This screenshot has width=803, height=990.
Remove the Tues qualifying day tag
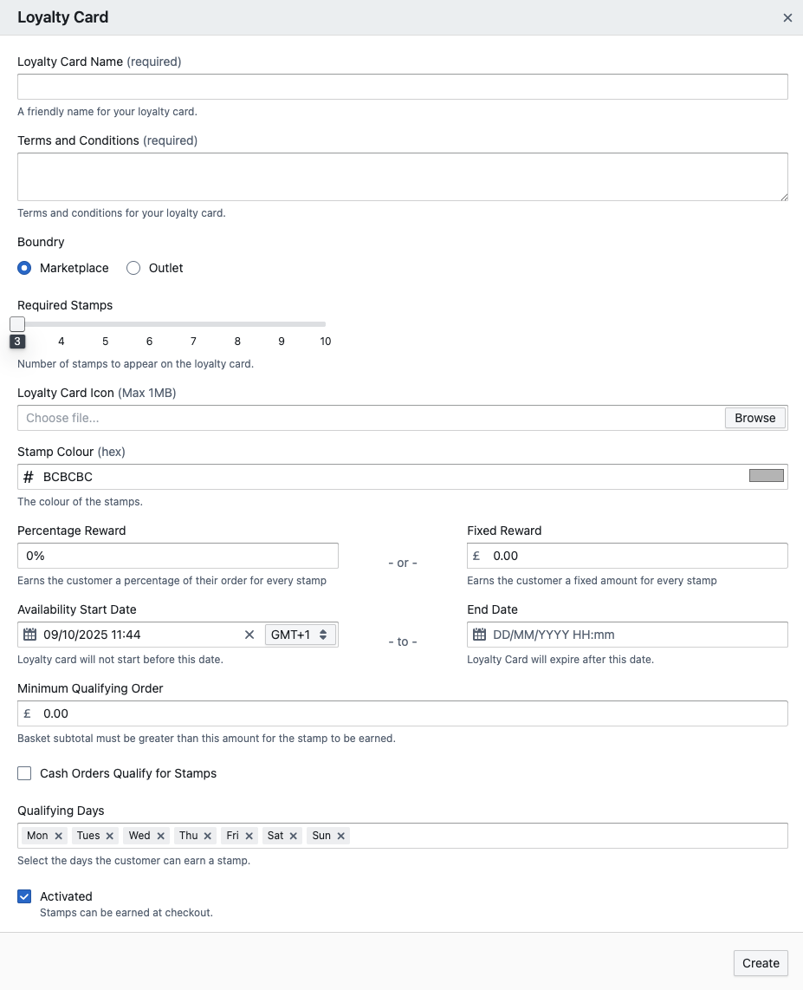(110, 836)
